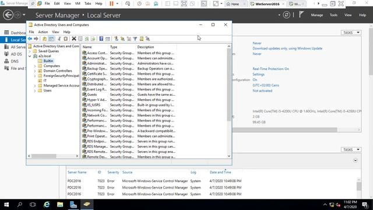Switch to the WinServer2016 VMware tab
The image size is (373, 210).
click(268, 4)
